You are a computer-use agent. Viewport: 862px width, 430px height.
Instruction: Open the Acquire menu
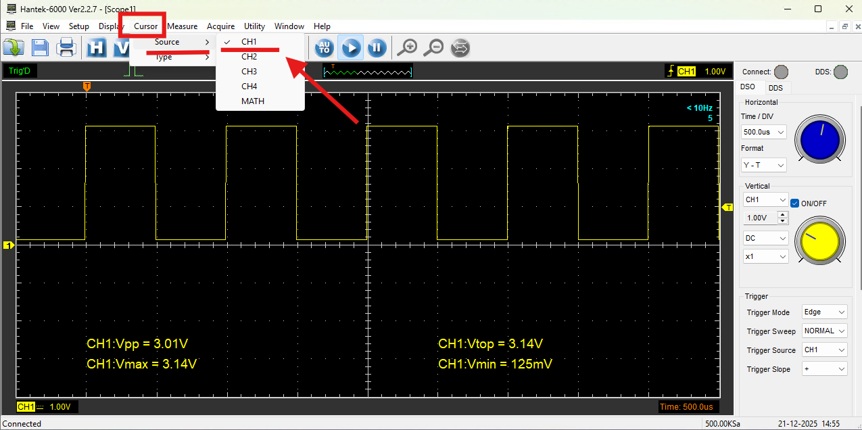point(221,26)
